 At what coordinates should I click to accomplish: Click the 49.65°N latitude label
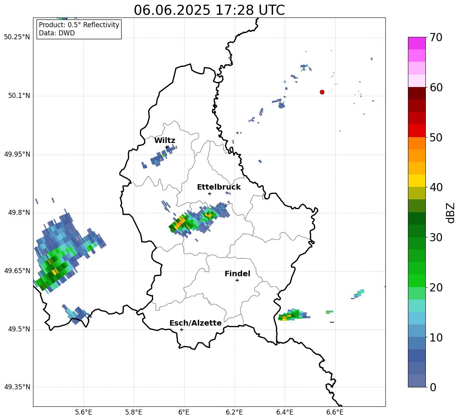(x=17, y=270)
